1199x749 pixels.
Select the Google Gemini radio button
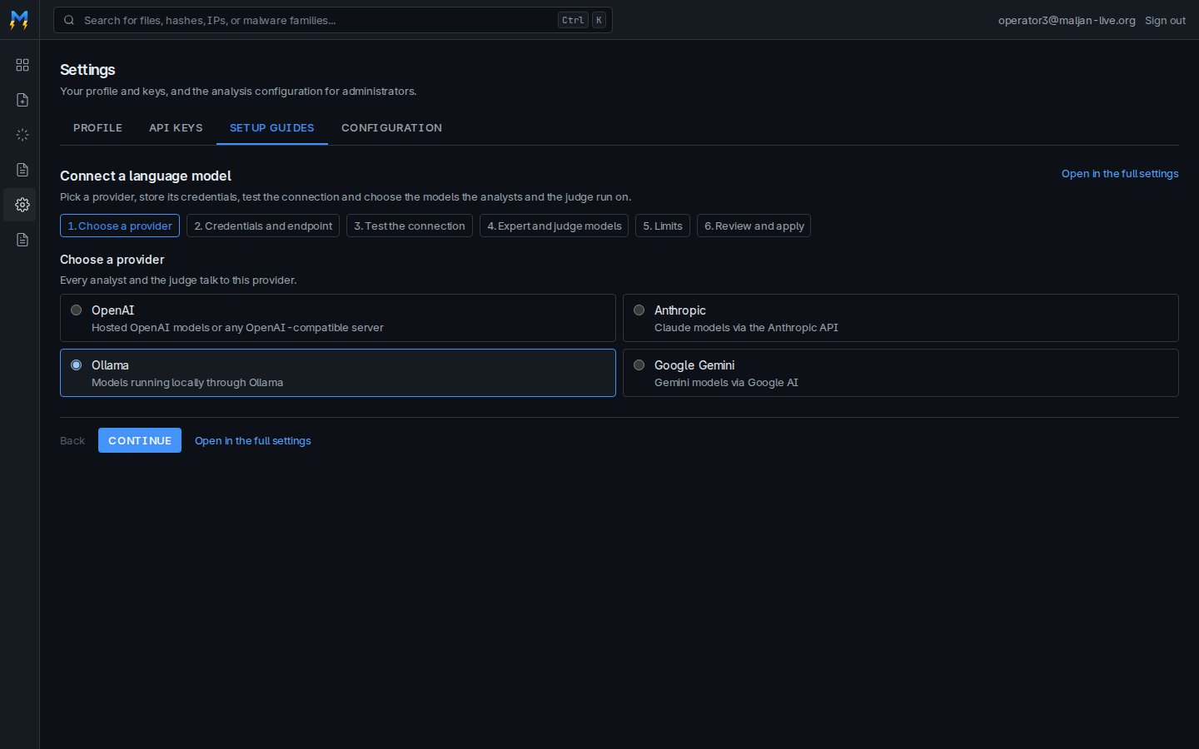pos(639,365)
